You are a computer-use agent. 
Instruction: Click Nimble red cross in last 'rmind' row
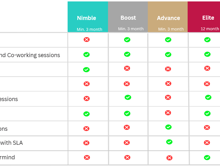pos(87,157)
